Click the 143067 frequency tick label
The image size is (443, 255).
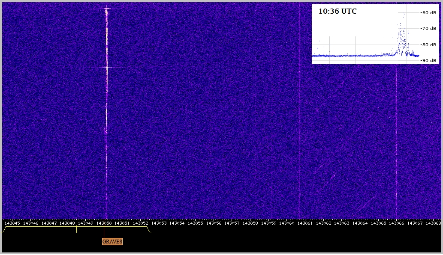point(415,223)
